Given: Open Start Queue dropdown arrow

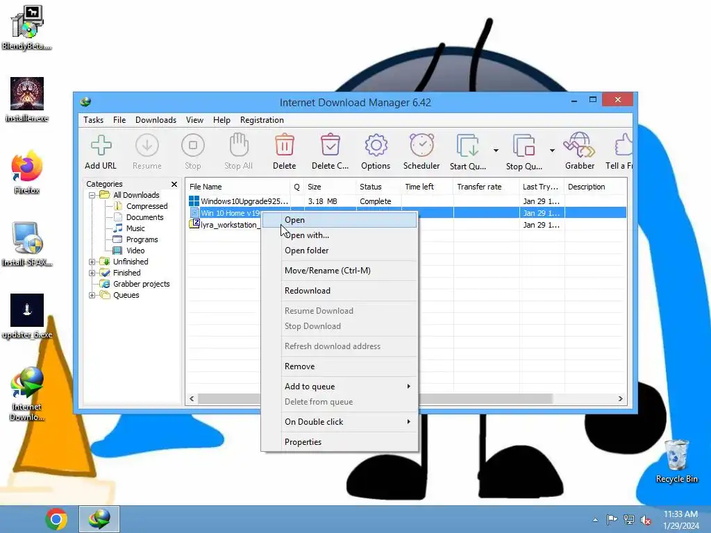Looking at the screenshot, I should [496, 150].
